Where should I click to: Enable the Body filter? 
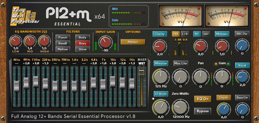tap(83, 37)
